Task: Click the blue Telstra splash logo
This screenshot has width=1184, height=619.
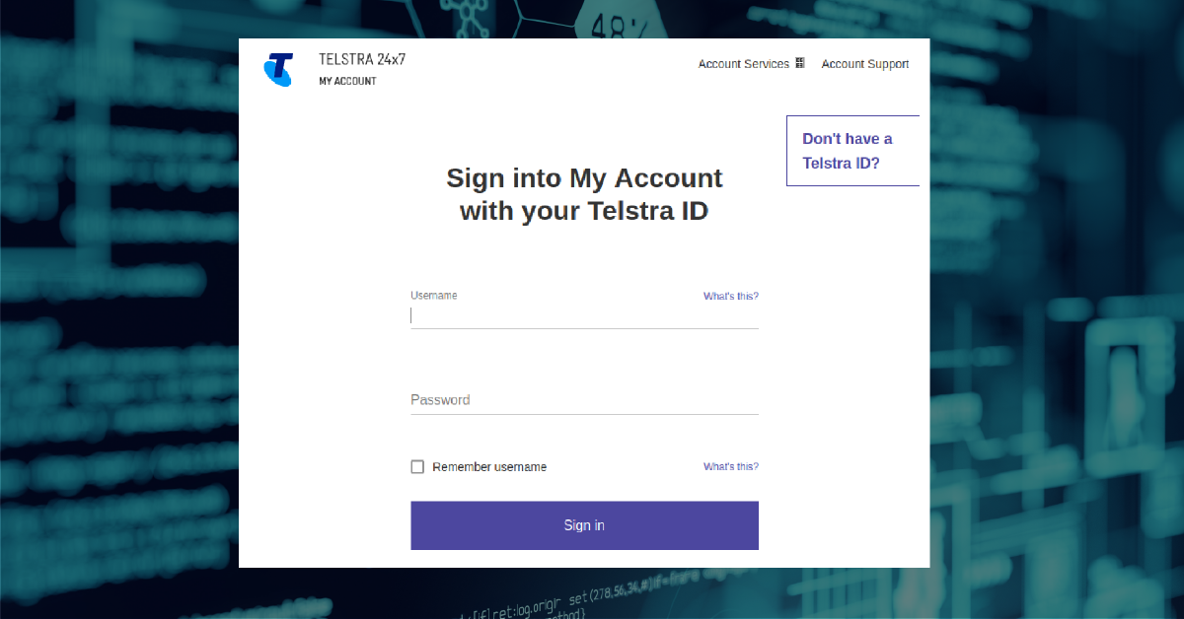Action: (278, 70)
